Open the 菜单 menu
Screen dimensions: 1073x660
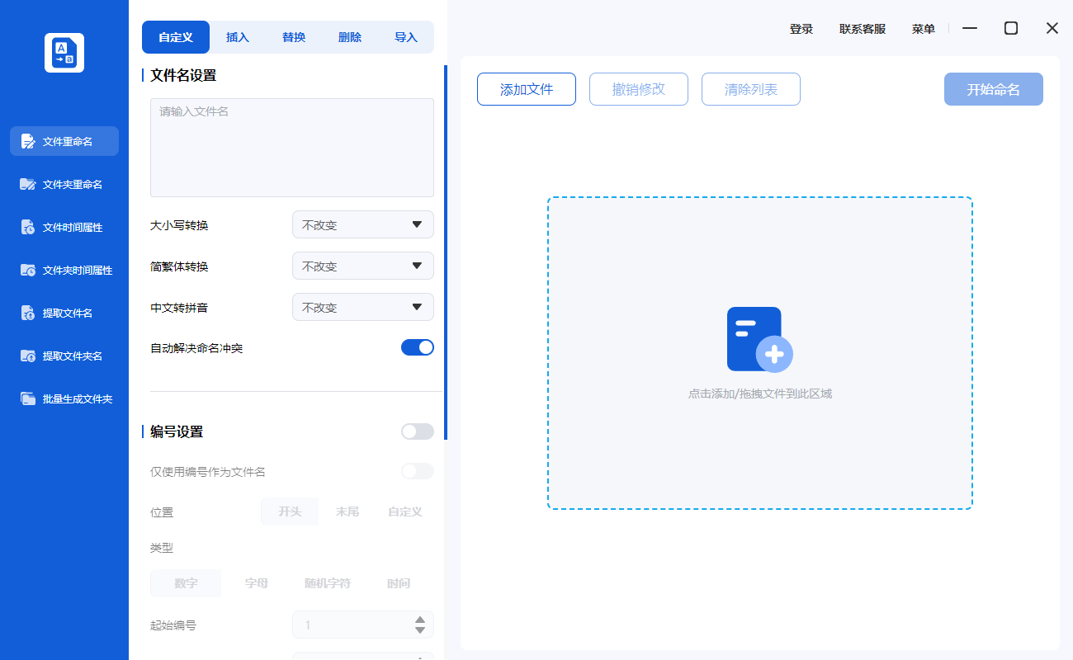(923, 28)
